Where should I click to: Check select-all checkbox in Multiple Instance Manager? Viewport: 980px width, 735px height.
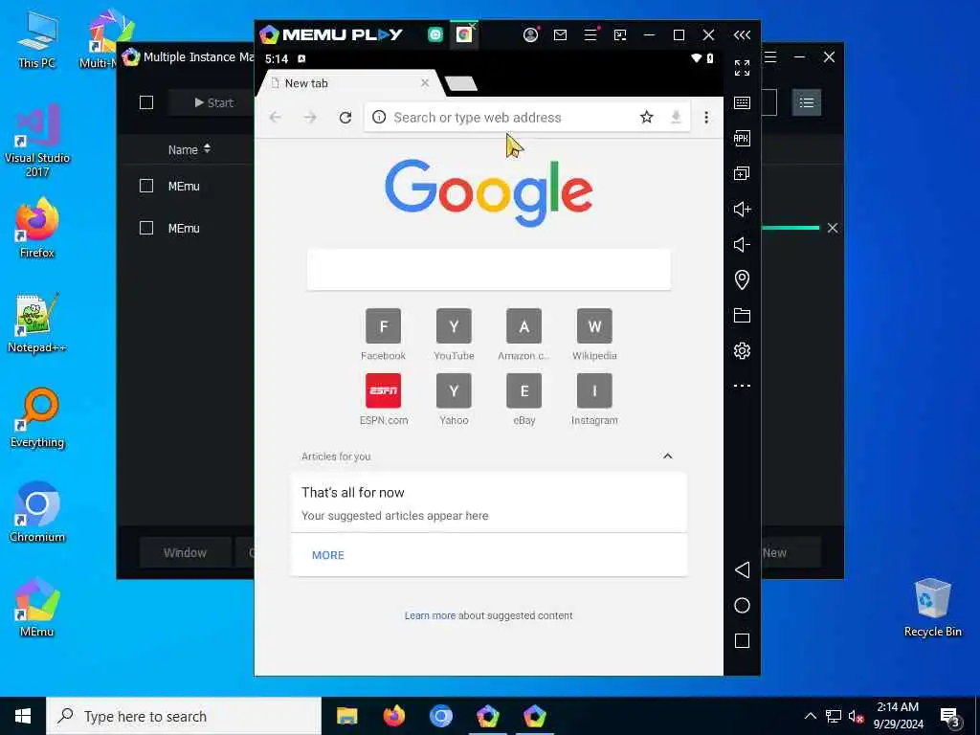[146, 102]
